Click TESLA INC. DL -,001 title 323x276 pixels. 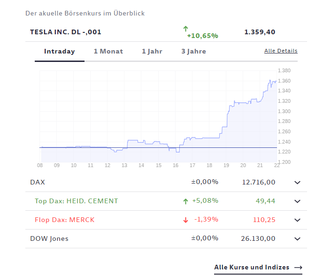coord(66,32)
